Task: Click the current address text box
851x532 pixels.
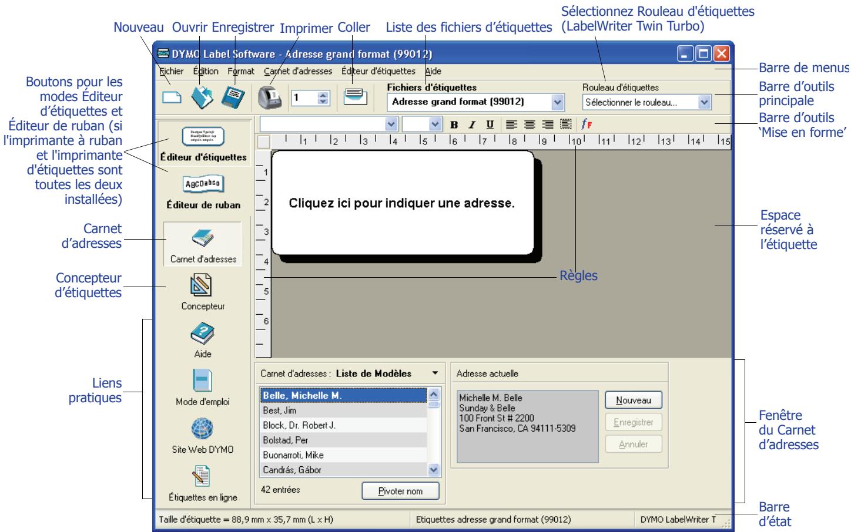Action: (x=527, y=426)
